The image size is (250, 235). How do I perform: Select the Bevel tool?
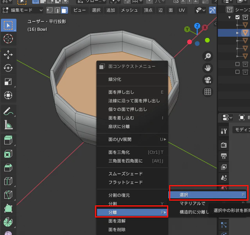(8, 167)
